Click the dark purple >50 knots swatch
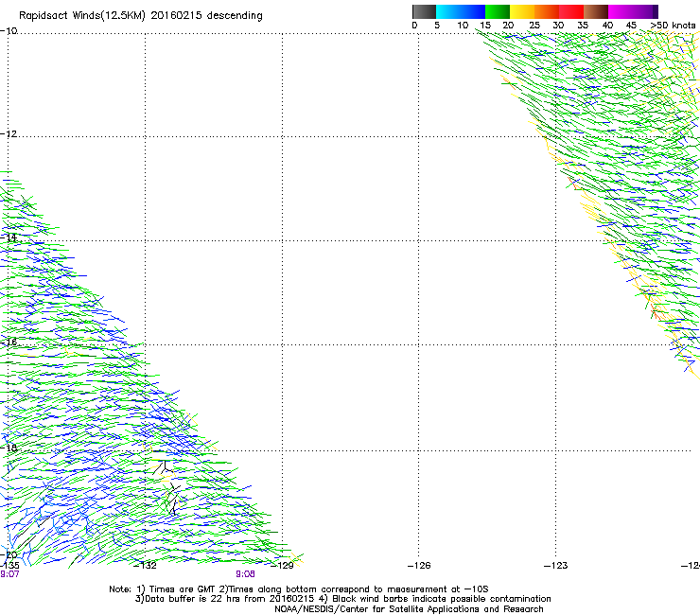Viewport: 700px width, 615px height. (656, 11)
